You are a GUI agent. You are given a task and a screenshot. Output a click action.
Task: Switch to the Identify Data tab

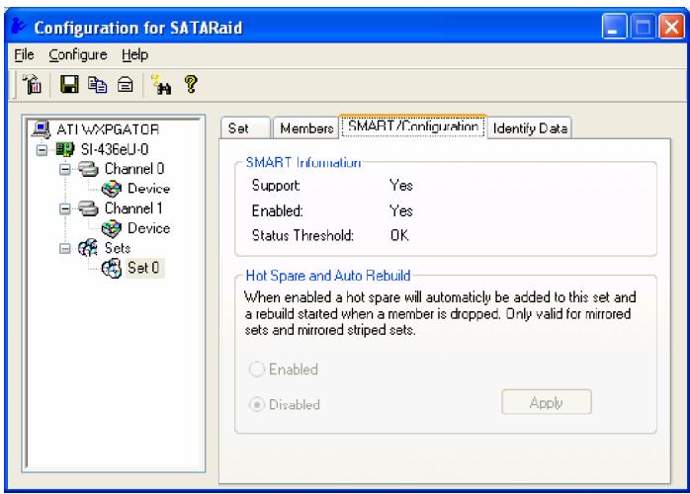[530, 128]
